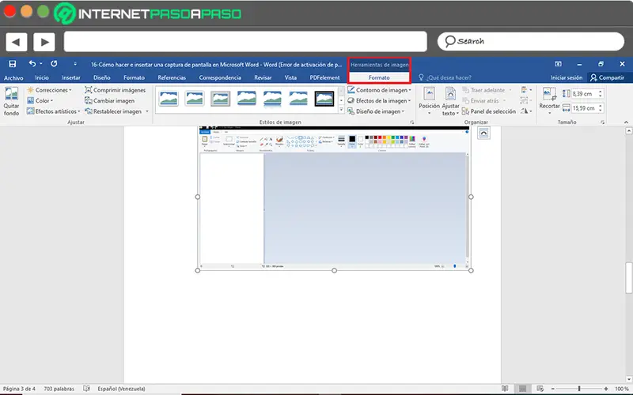The height and width of the screenshot is (395, 633).
Task: Click the ¿Qué desea hacer? search box
Action: pos(445,77)
